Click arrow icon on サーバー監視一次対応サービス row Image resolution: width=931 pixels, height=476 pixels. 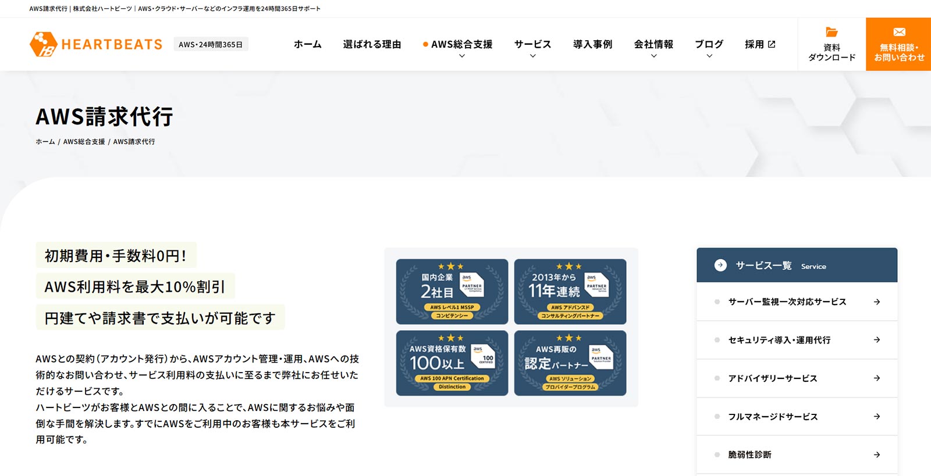(877, 302)
